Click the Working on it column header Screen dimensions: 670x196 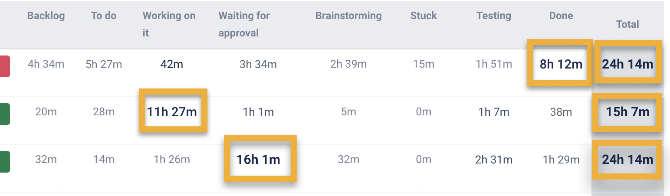169,24
